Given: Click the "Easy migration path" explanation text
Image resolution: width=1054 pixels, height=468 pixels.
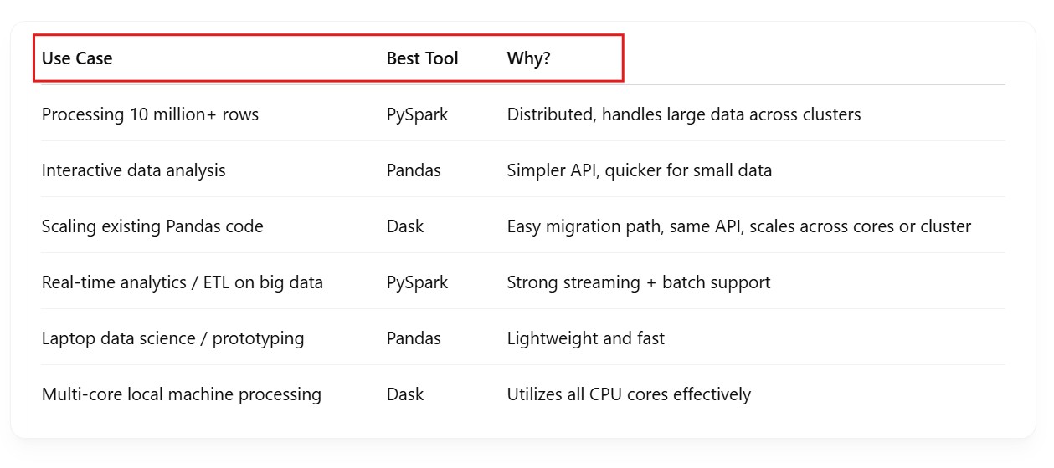Looking at the screenshot, I should pyautogui.click(x=738, y=226).
